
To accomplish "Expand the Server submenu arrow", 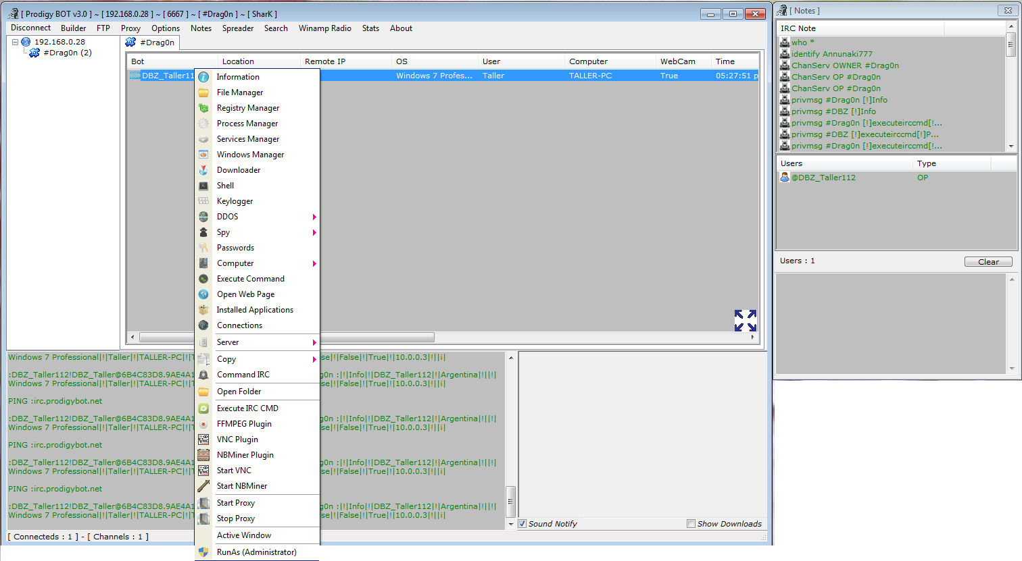I will (x=314, y=342).
